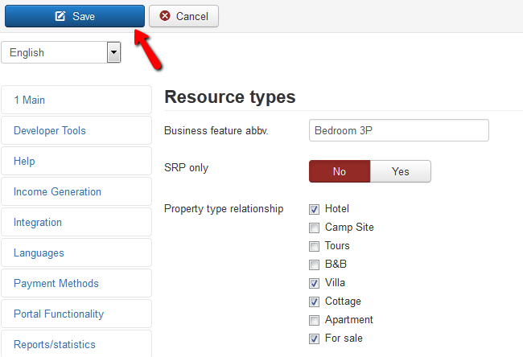
Task: Click the Save button
Action: (75, 16)
